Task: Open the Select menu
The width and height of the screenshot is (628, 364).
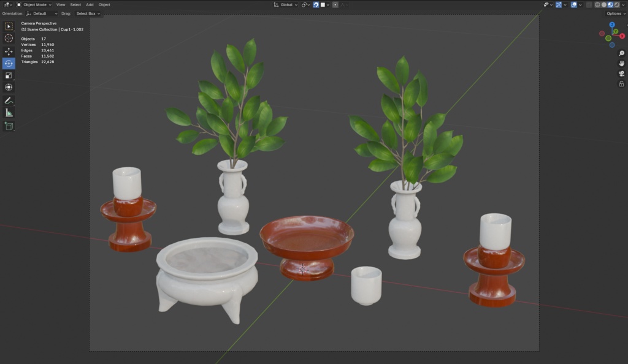Action: 75,5
